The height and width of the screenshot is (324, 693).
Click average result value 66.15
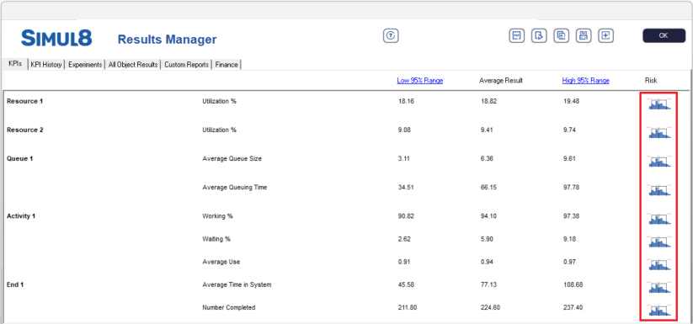(489, 187)
